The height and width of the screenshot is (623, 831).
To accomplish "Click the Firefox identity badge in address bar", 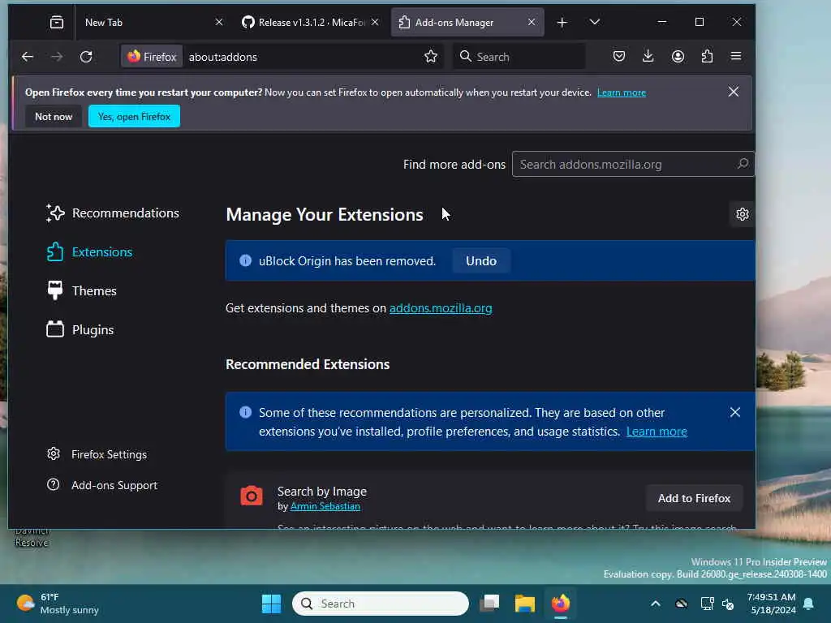I will (152, 57).
